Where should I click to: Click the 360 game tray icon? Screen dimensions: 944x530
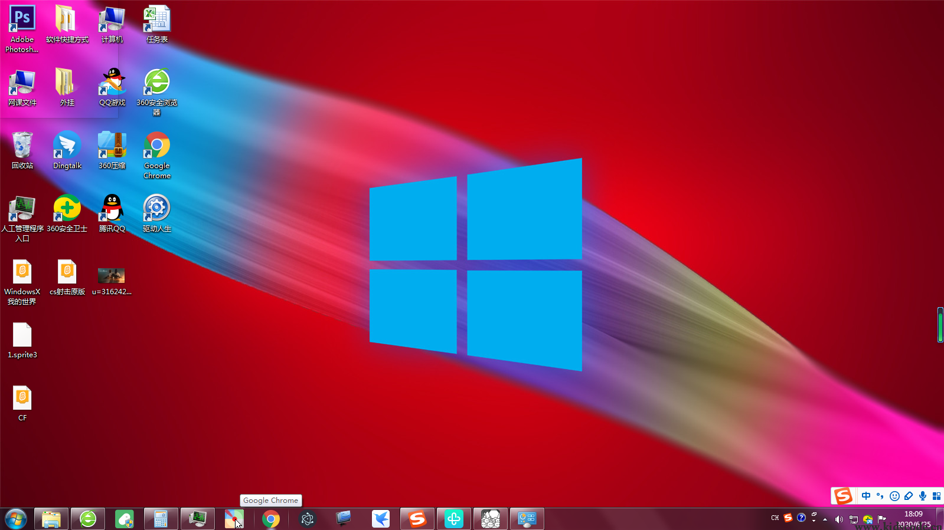(x=868, y=519)
